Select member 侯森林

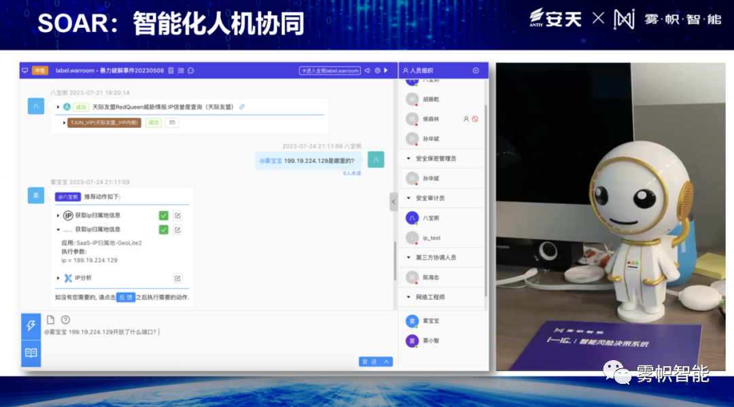pos(442,119)
